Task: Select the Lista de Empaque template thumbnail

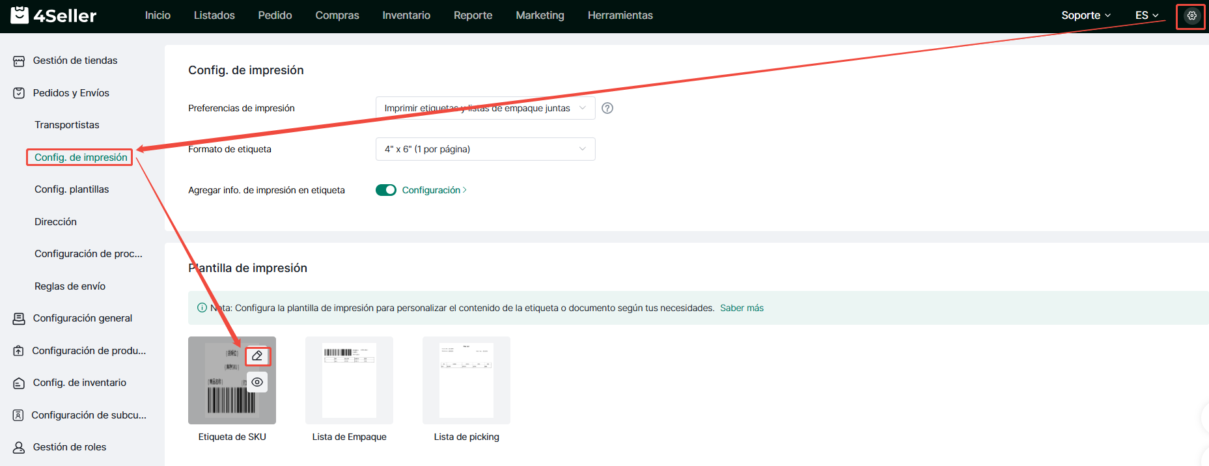Action: coord(349,380)
